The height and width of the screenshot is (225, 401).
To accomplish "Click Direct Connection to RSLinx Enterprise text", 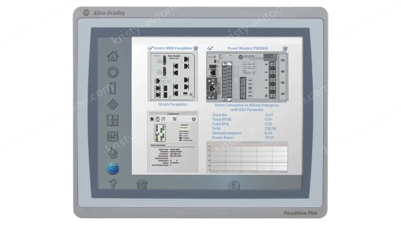I will pyautogui.click(x=247, y=105).
